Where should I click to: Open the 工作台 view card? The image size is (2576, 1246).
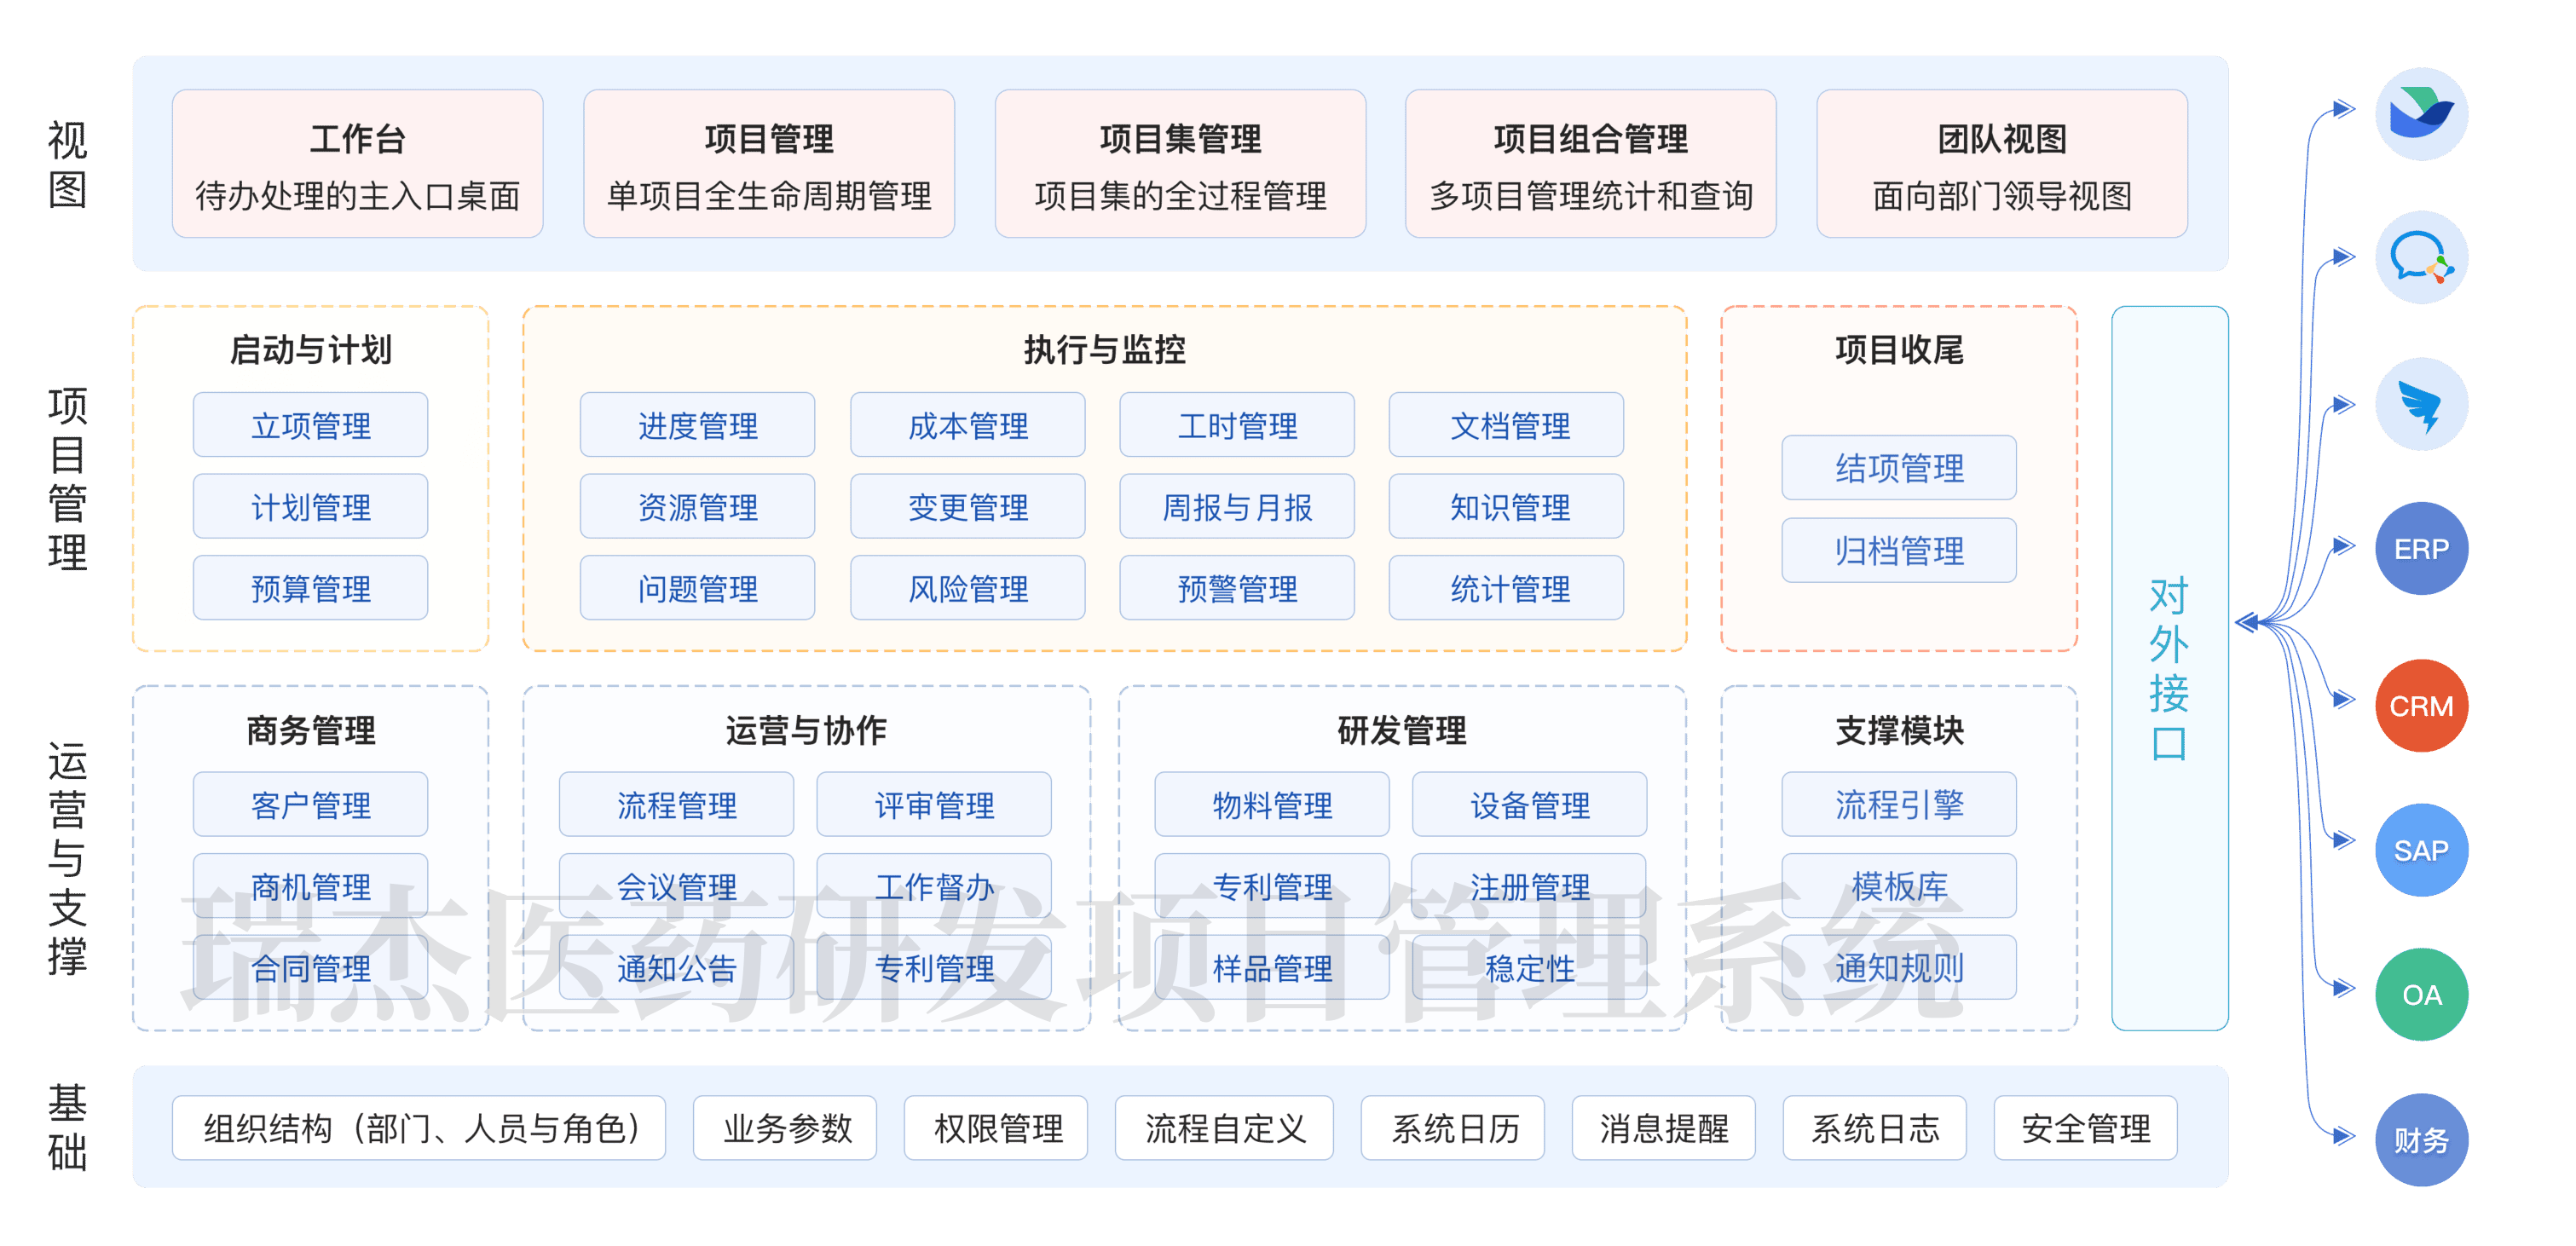[x=357, y=164]
